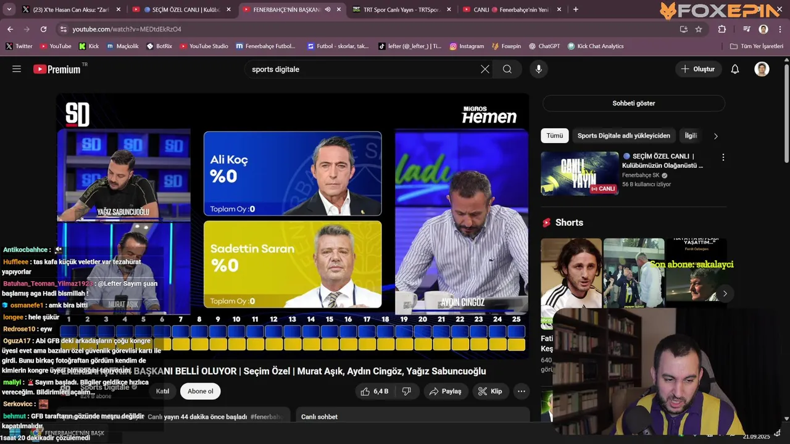This screenshot has width=790, height=444.
Task: Open more video actions three dots
Action: 522,391
